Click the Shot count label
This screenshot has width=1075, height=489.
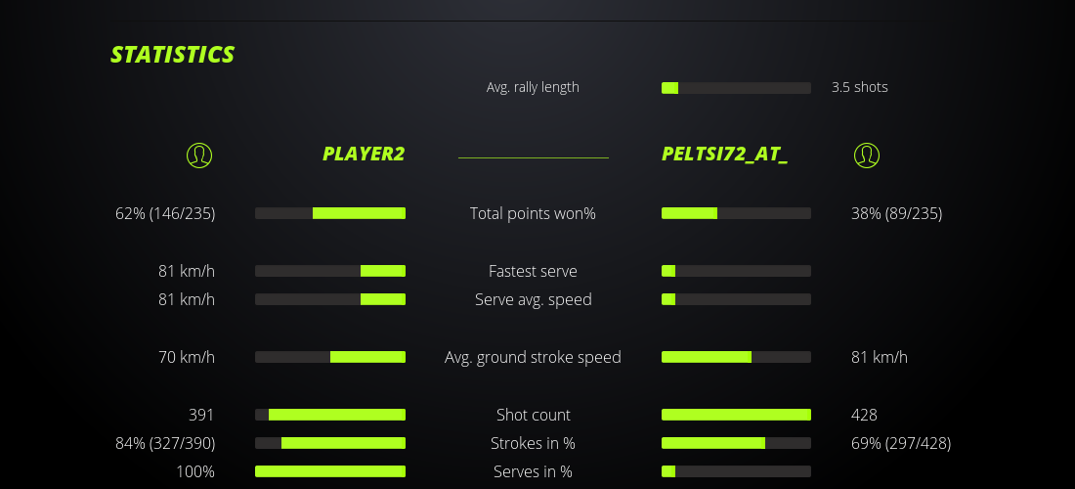533,415
